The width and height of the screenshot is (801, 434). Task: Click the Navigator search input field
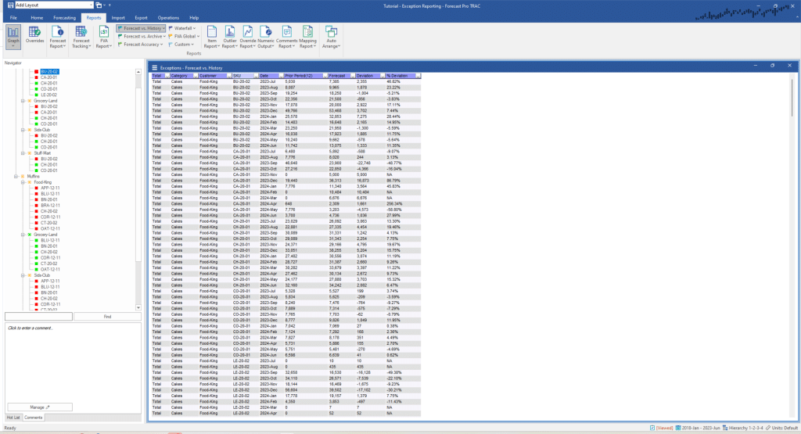[x=38, y=317]
